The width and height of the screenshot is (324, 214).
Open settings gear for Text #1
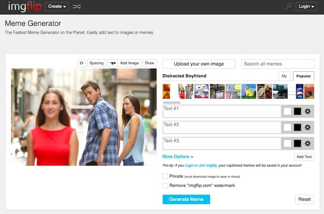pyautogui.click(x=307, y=111)
